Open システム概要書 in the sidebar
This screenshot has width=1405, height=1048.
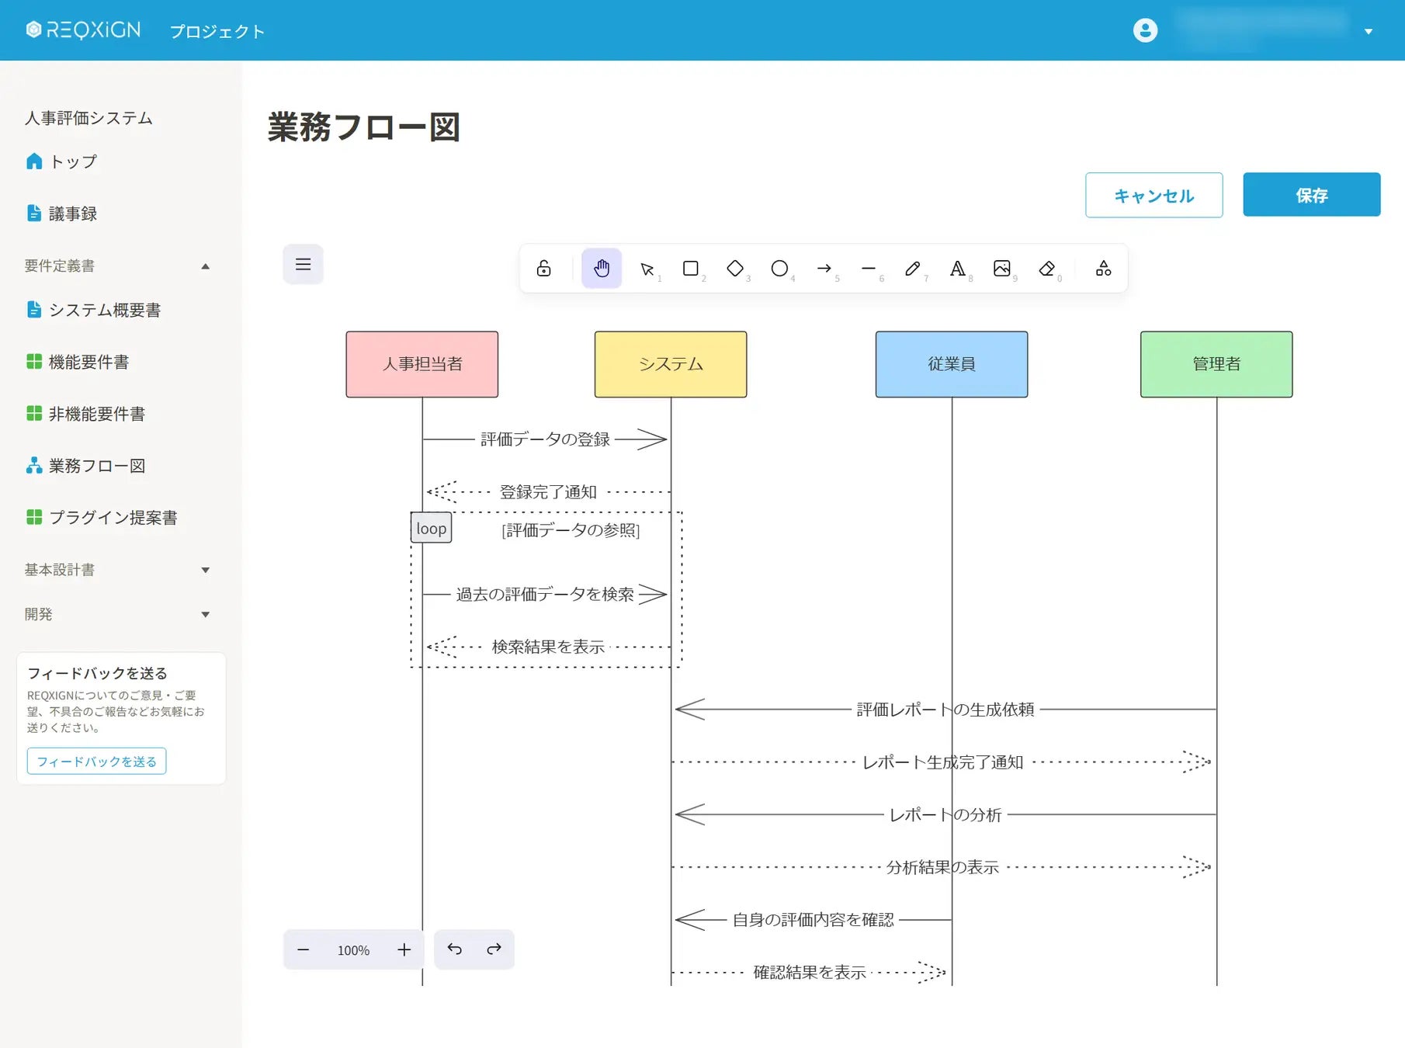pyautogui.click(x=94, y=310)
